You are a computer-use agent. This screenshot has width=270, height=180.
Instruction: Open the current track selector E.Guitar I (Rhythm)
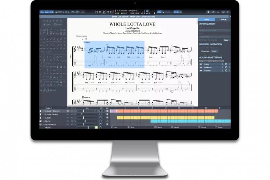pos(127,11)
